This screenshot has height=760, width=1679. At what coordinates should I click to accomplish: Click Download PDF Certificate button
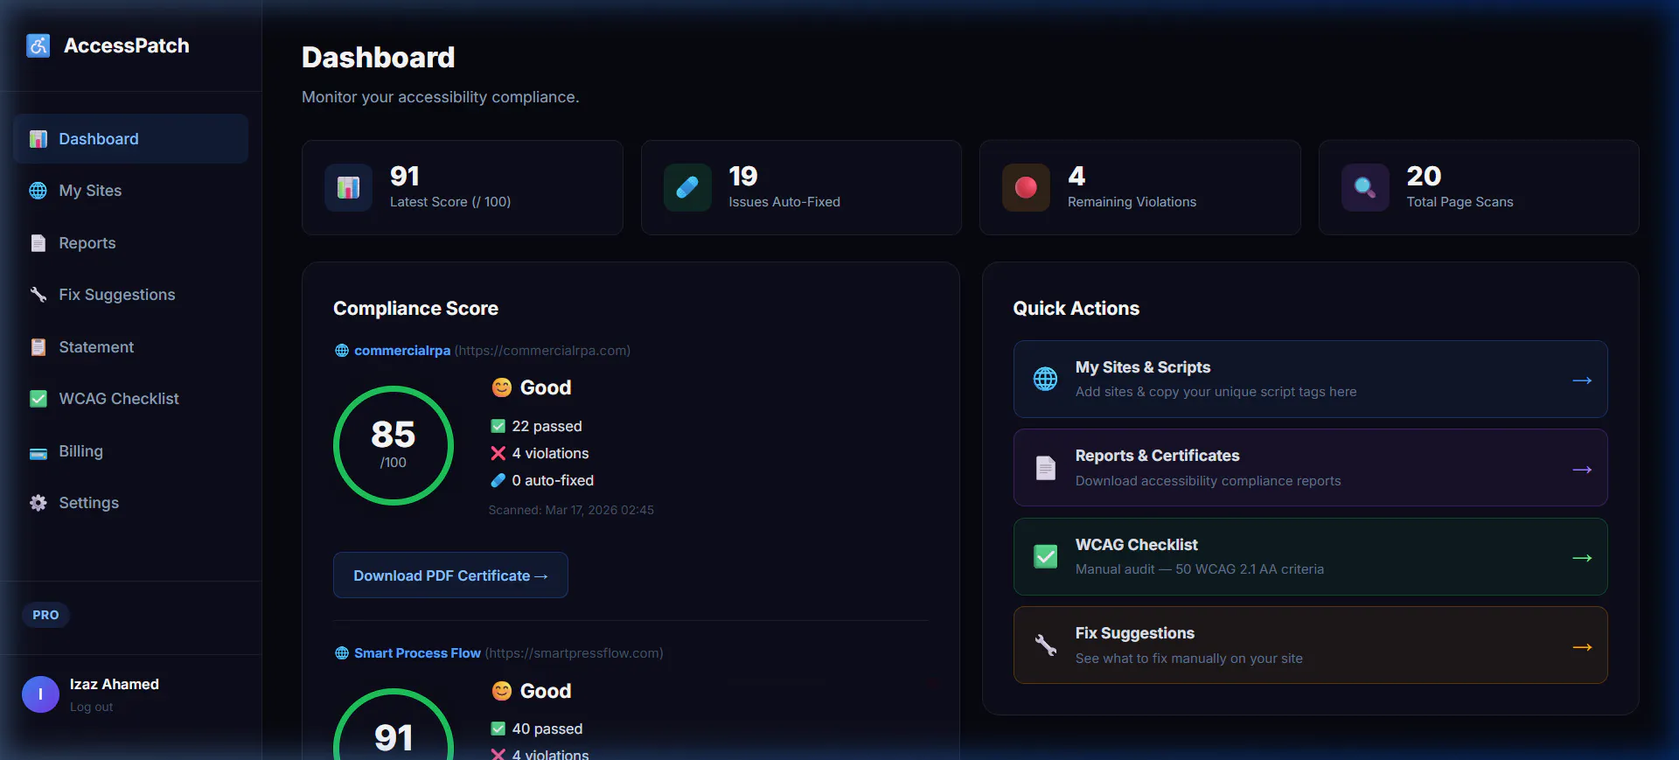tap(450, 575)
